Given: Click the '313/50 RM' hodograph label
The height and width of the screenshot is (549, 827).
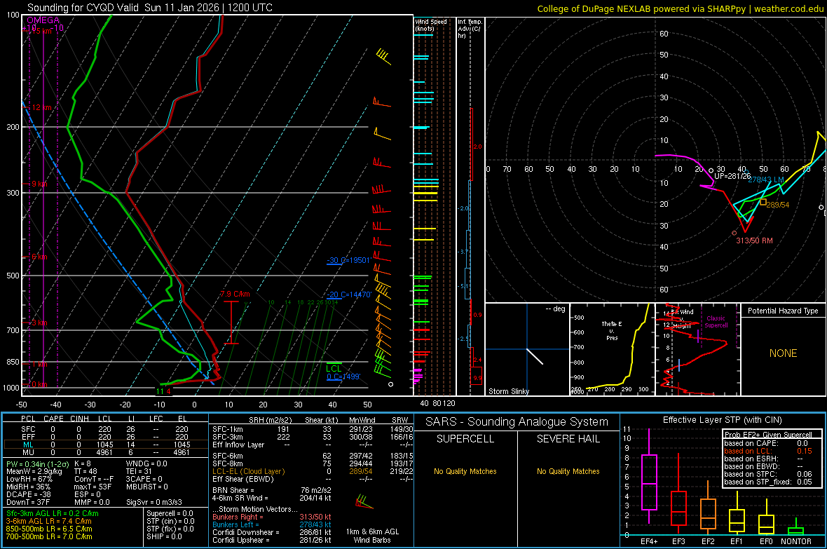Looking at the screenshot, I should pos(754,240).
